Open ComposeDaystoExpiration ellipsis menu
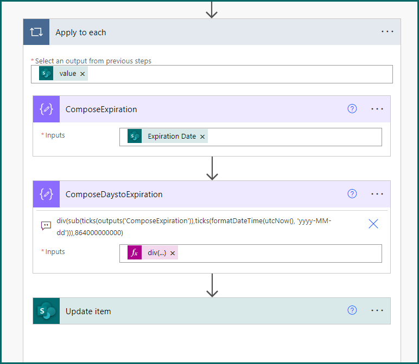The width and height of the screenshot is (419, 364). [x=377, y=194]
